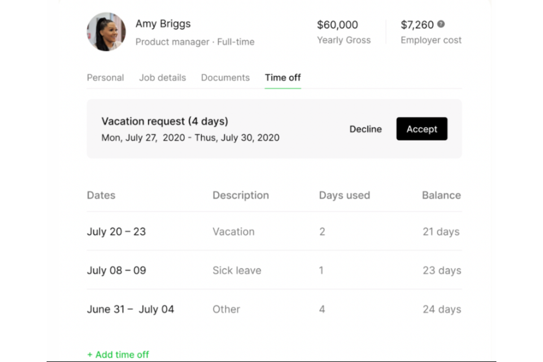This screenshot has width=543, height=362.
Task: Click the vacation request date range text
Action: point(190,138)
